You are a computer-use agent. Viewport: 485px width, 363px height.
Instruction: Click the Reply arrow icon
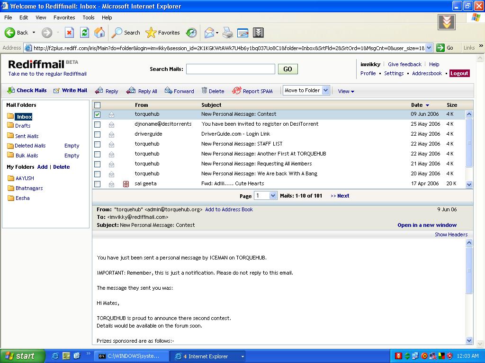click(99, 90)
